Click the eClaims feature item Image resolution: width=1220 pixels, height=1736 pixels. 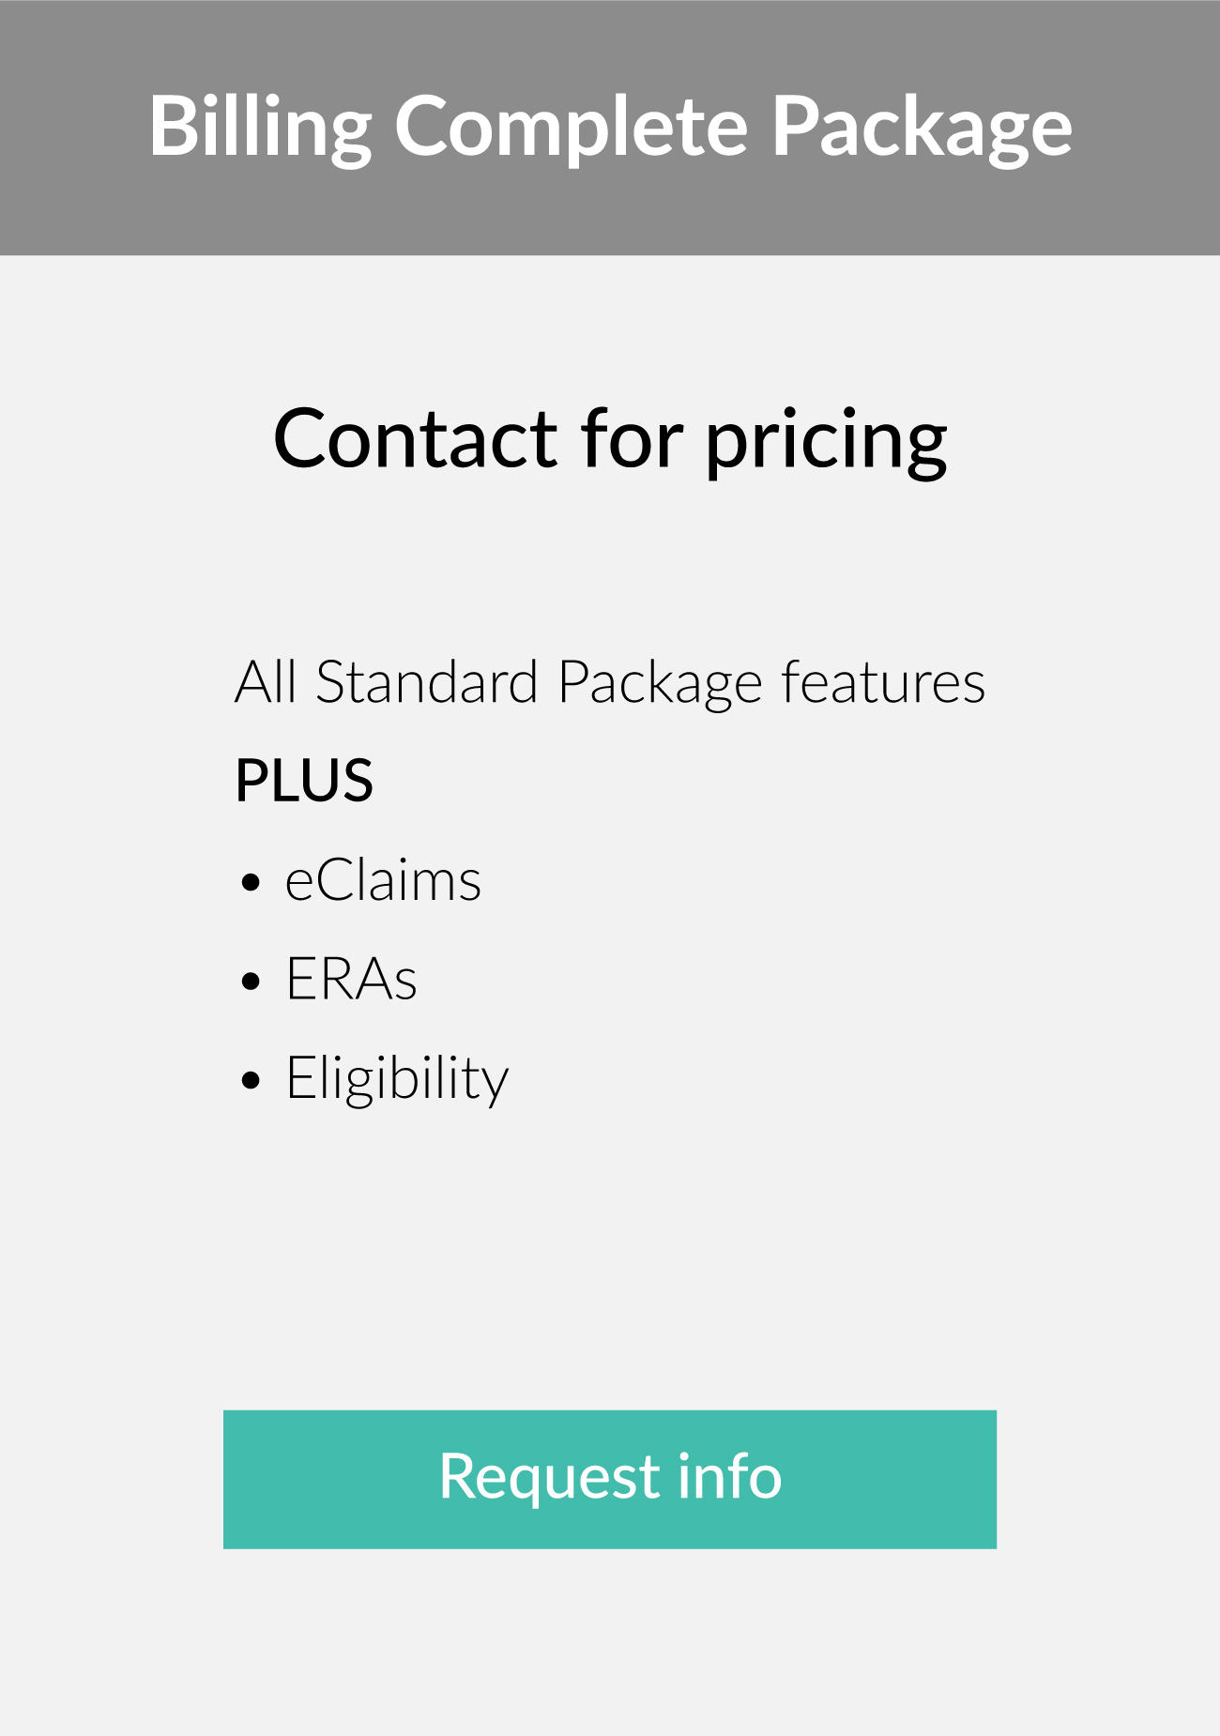(383, 881)
